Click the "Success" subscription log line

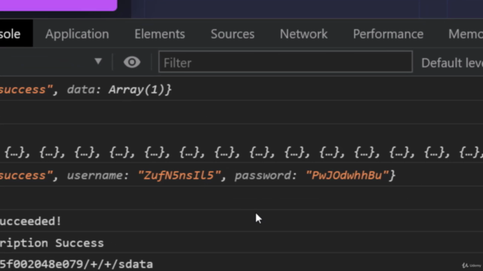tap(52, 243)
